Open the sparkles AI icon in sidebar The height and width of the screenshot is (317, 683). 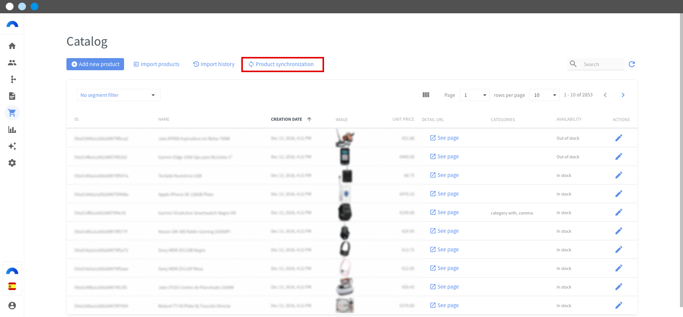(12, 146)
